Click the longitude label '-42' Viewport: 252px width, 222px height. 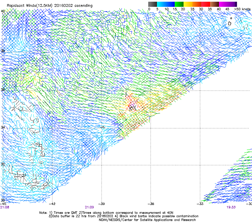coord(52,204)
